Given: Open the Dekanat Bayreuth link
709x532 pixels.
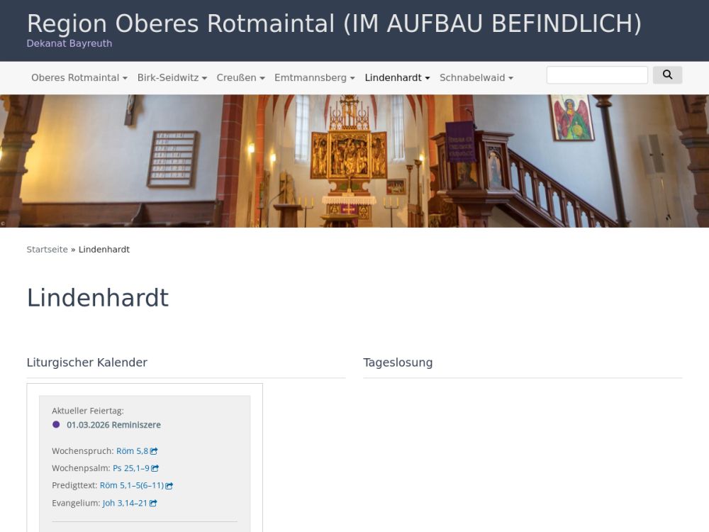Looking at the screenshot, I should pyautogui.click(x=69, y=43).
